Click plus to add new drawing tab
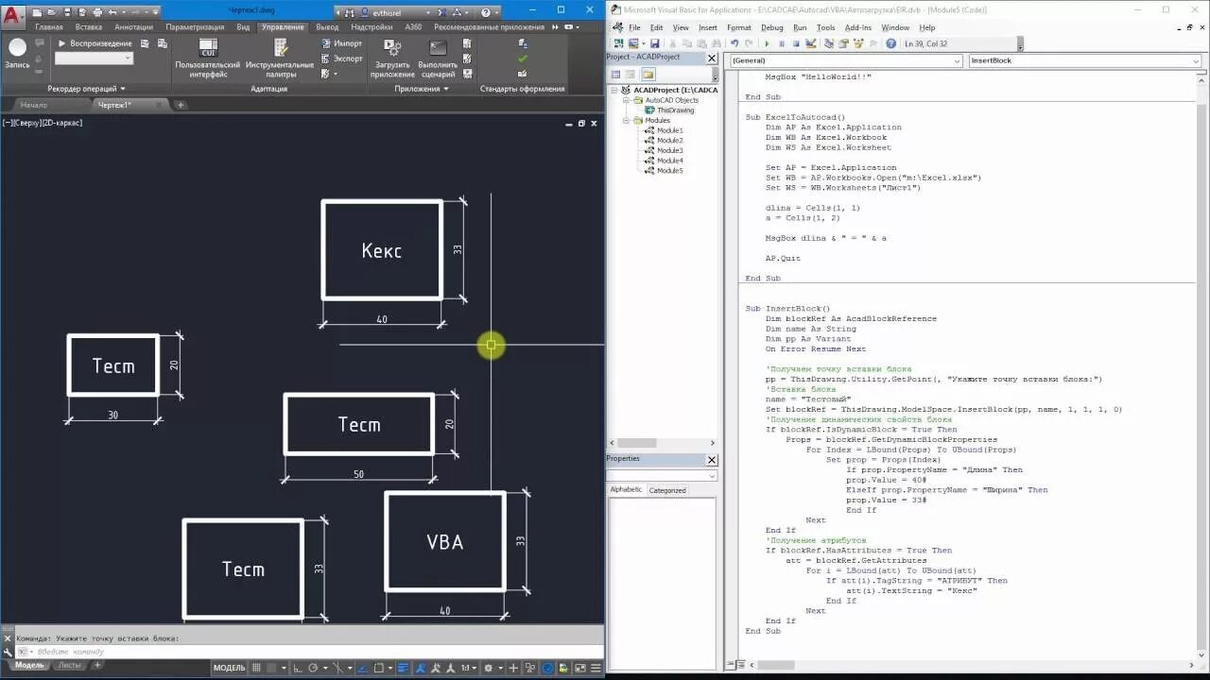The width and height of the screenshot is (1210, 680). 181,105
